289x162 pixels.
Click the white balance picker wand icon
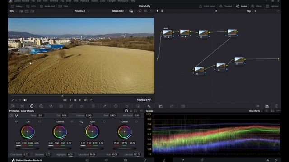(17, 115)
